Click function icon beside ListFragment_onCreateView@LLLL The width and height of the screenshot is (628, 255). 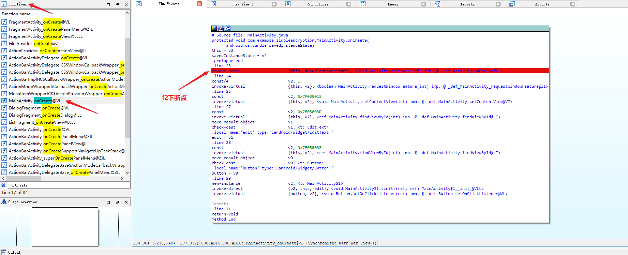coord(4,122)
